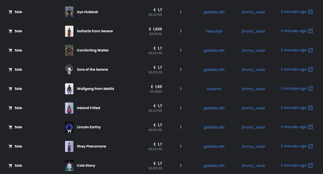Select the Shay Pheromone item name
This screenshot has width=323, height=174.
coord(92,146)
